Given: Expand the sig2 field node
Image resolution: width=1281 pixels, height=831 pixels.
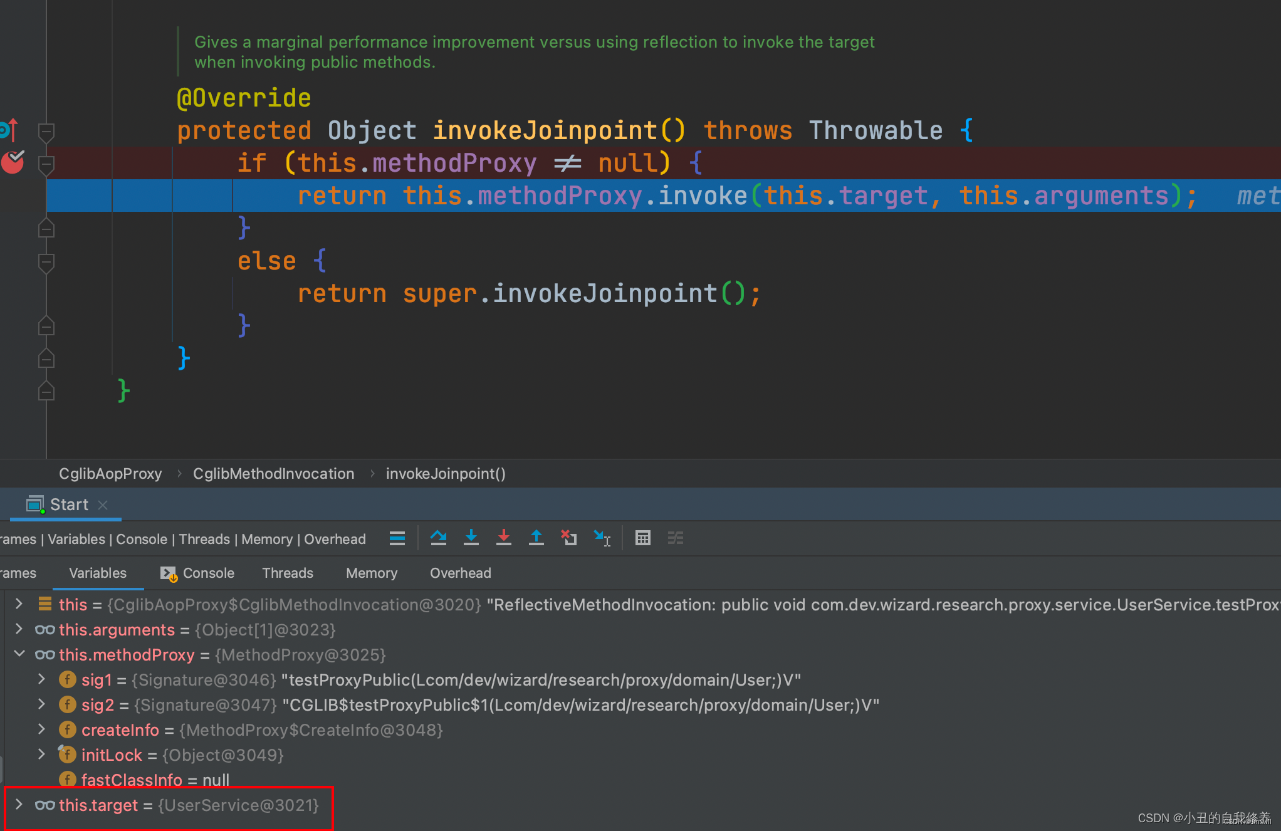Looking at the screenshot, I should [x=41, y=704].
